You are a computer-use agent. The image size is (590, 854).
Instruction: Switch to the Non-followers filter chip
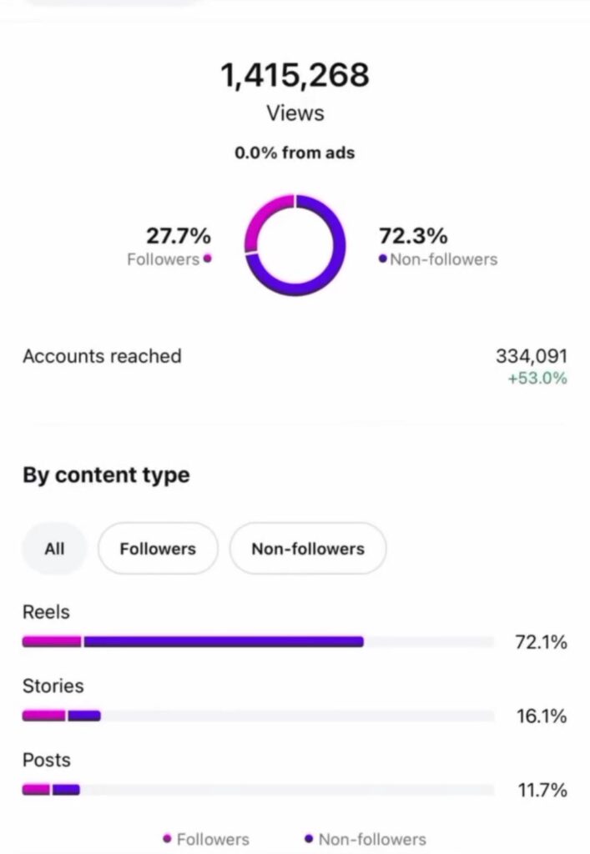(308, 549)
